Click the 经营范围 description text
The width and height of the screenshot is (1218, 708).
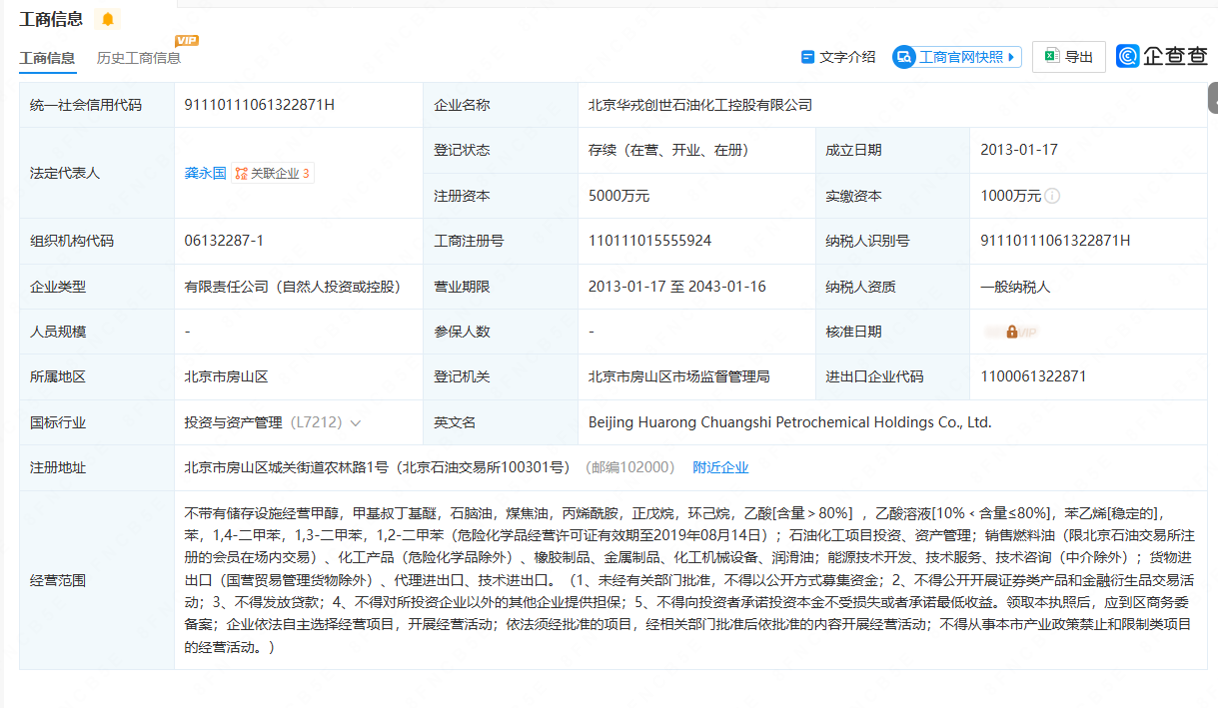[689, 579]
